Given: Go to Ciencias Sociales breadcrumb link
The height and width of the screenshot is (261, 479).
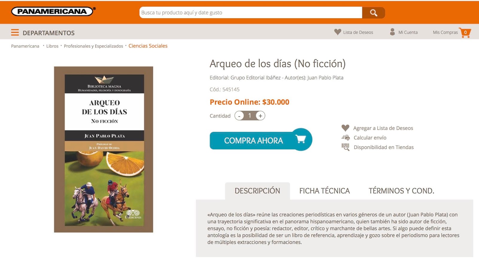Looking at the screenshot, I should point(148,46).
